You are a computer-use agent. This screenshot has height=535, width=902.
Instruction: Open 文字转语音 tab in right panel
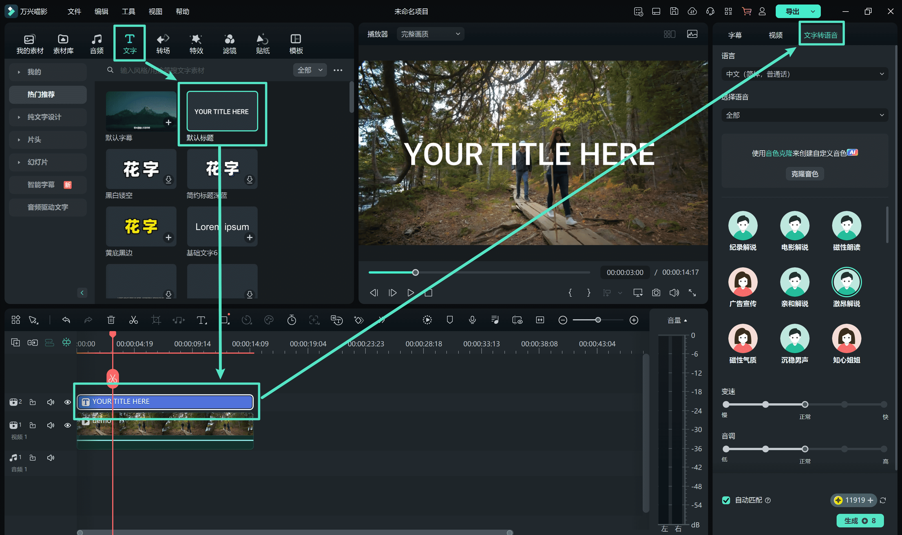821,35
